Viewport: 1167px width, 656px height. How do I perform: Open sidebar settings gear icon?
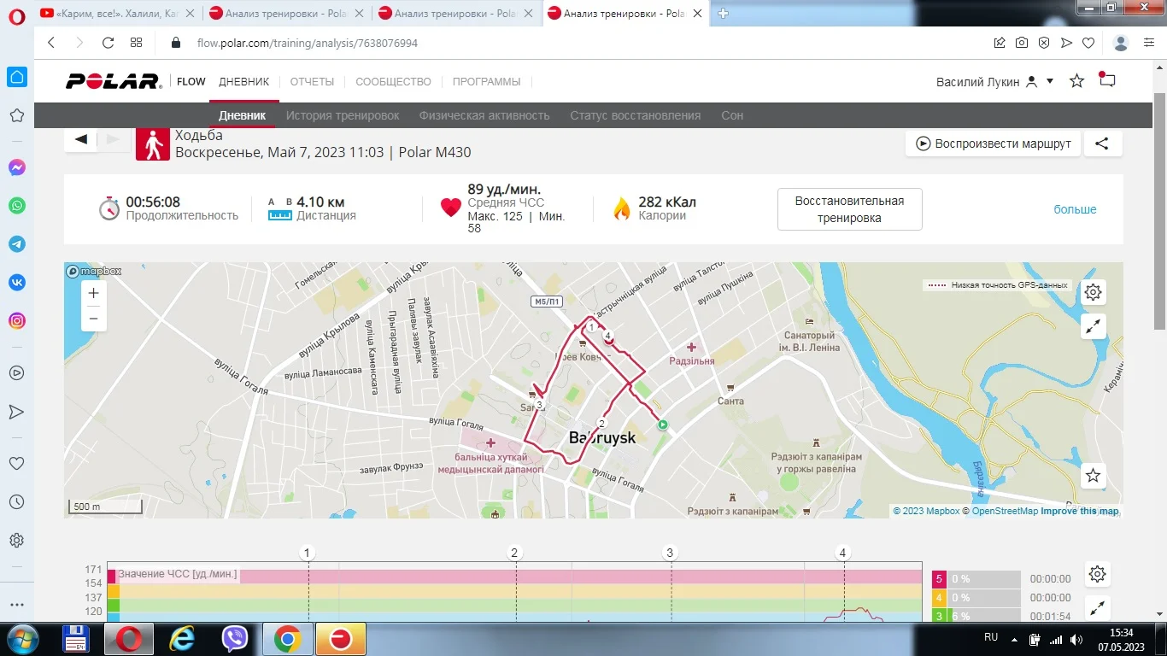17,541
